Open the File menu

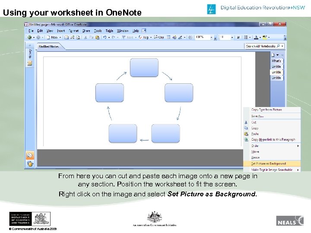coord(31,31)
